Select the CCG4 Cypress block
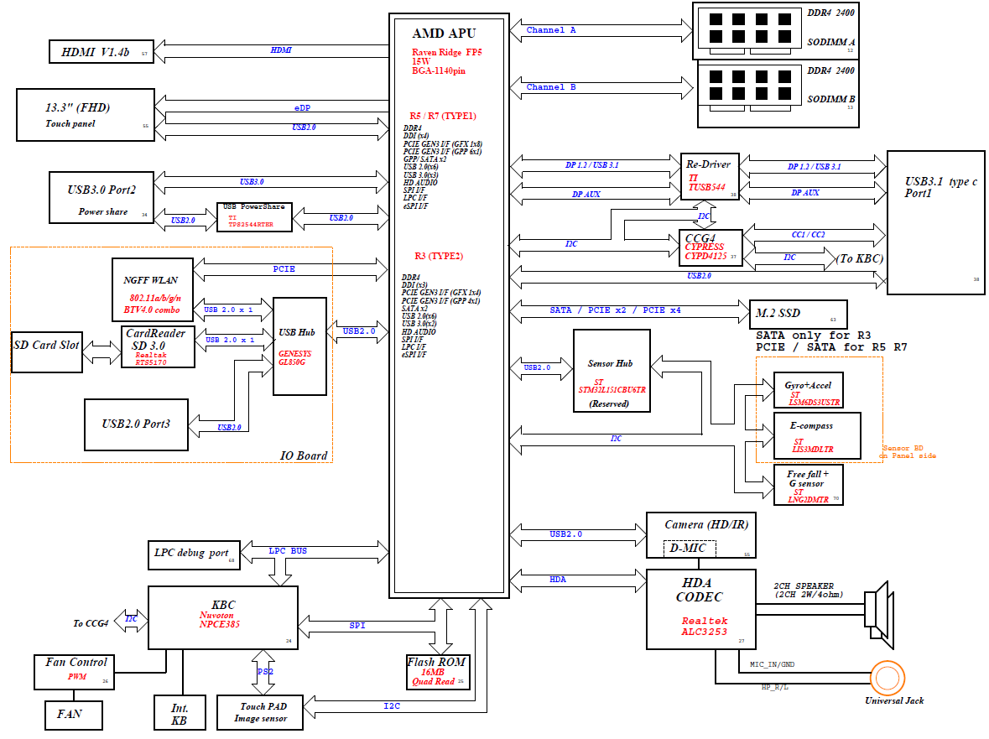The height and width of the screenshot is (739, 989). point(710,247)
